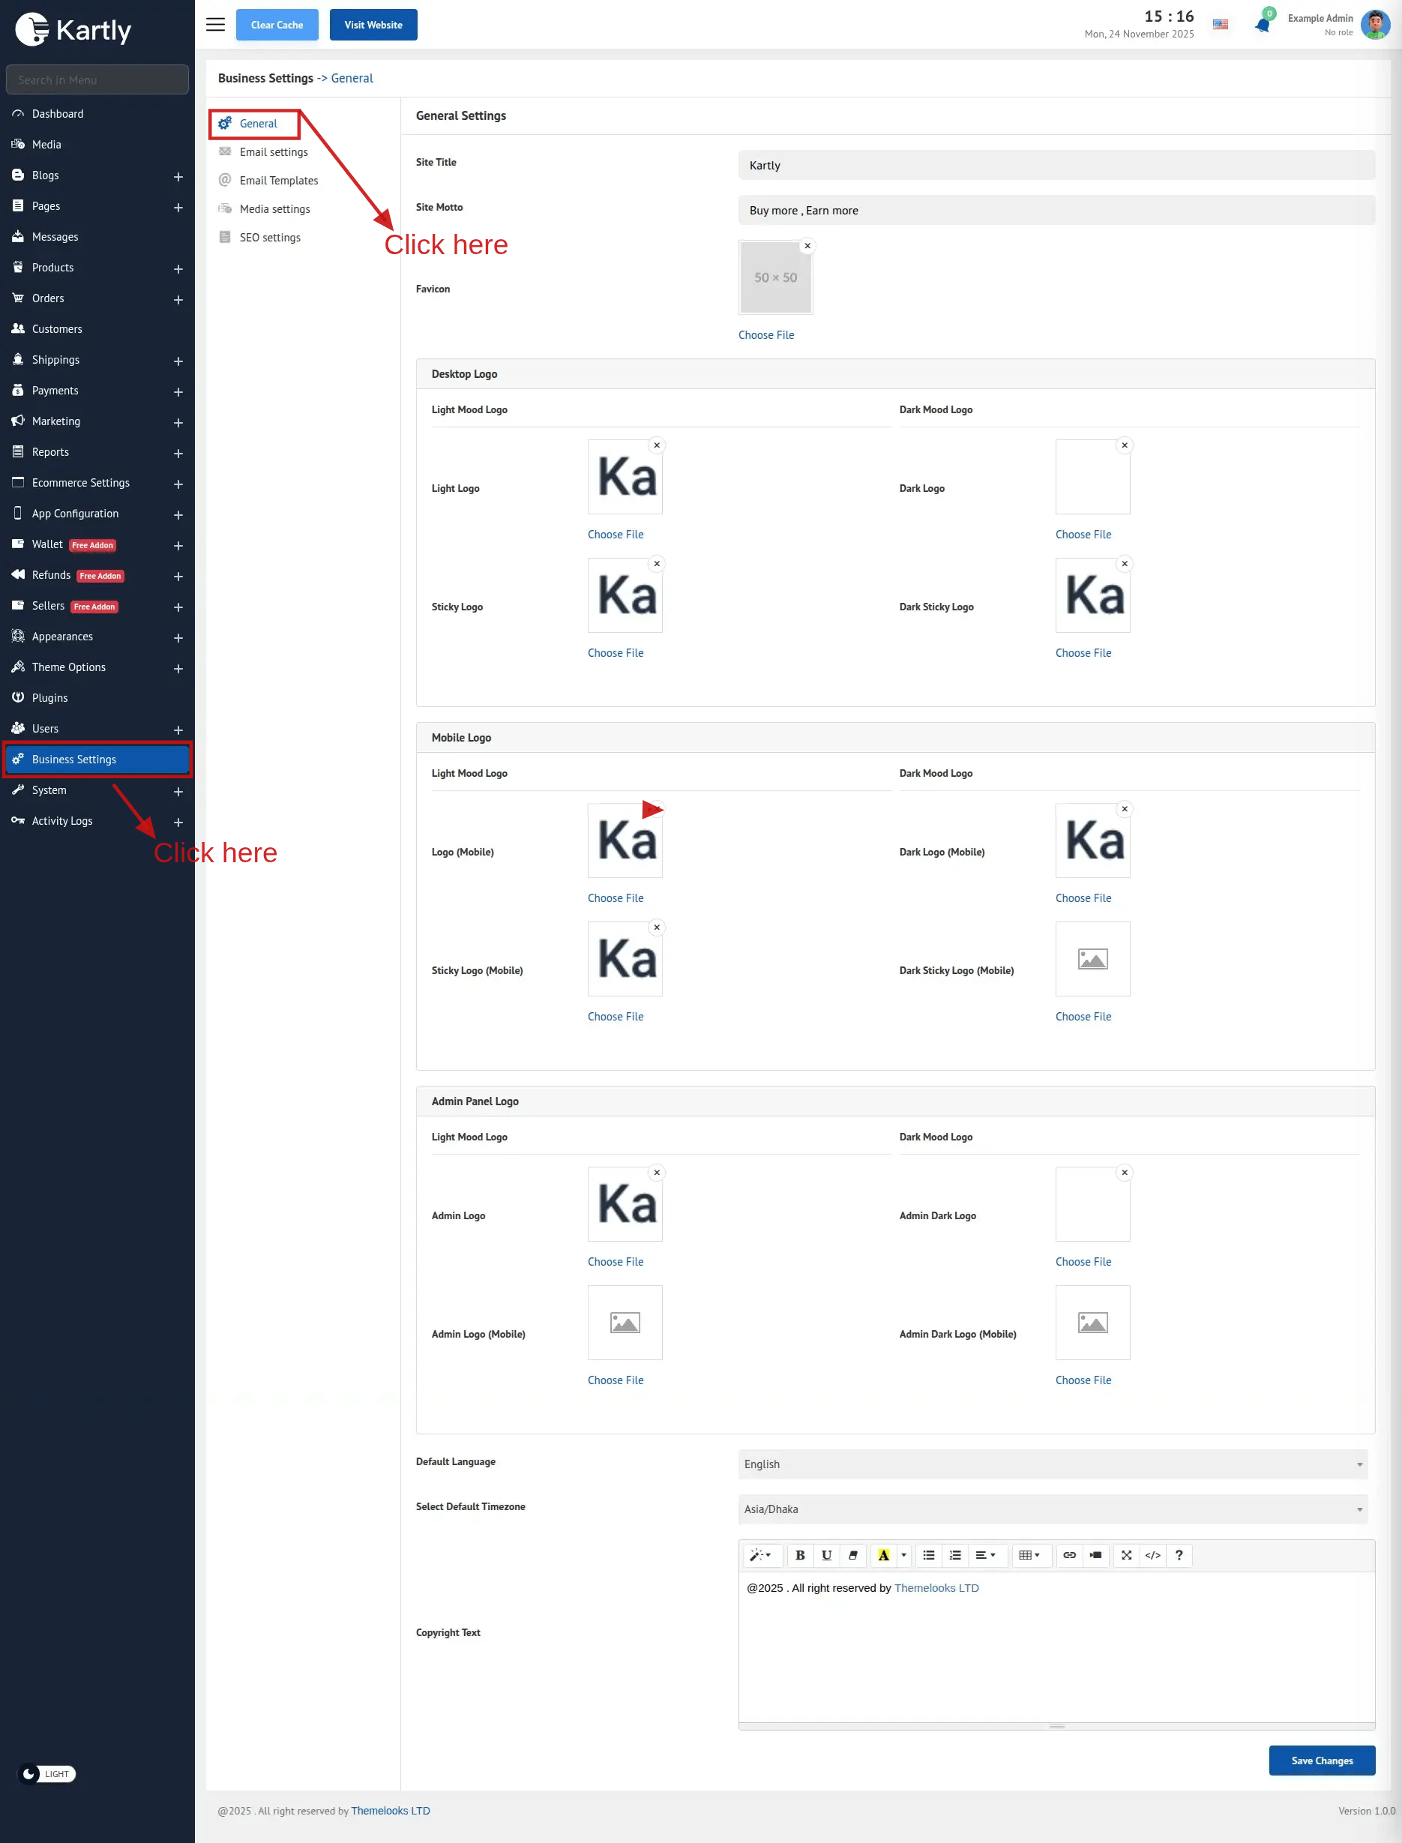Open SEO settings in the submenu

pos(270,238)
